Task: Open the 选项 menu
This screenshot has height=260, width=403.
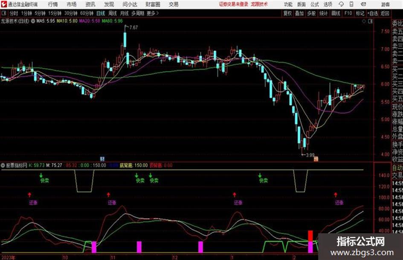Action: [x=328, y=4]
